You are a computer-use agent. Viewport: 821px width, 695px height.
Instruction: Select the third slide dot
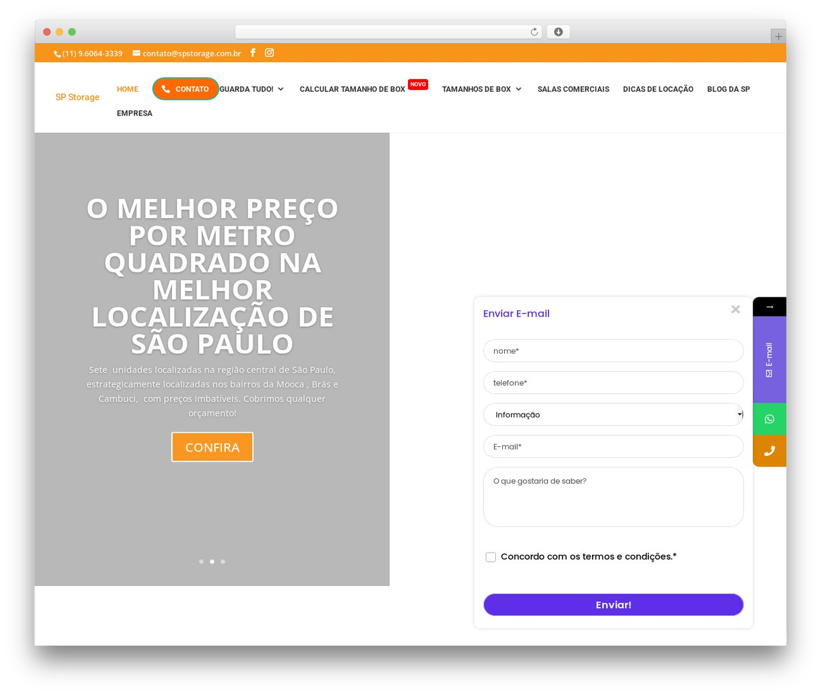click(223, 562)
